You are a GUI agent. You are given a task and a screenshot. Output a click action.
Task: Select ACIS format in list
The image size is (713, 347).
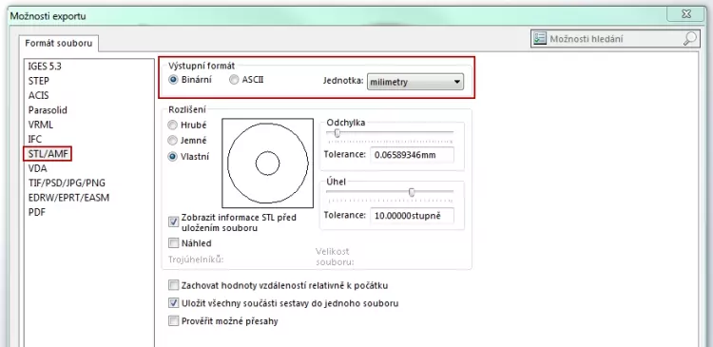38,95
